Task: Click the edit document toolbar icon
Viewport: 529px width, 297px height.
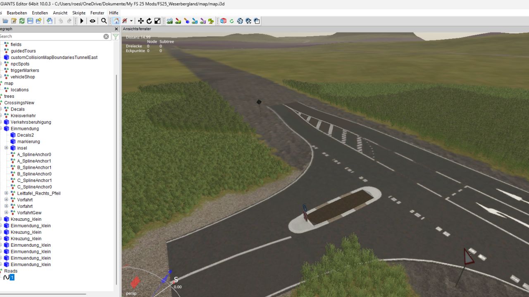Action: [x=14, y=21]
